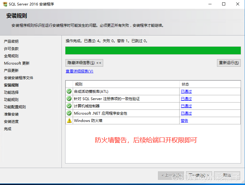Click 针对 SQL Server 注册表项的一致性验证 rule name

pyautogui.click(x=107, y=99)
